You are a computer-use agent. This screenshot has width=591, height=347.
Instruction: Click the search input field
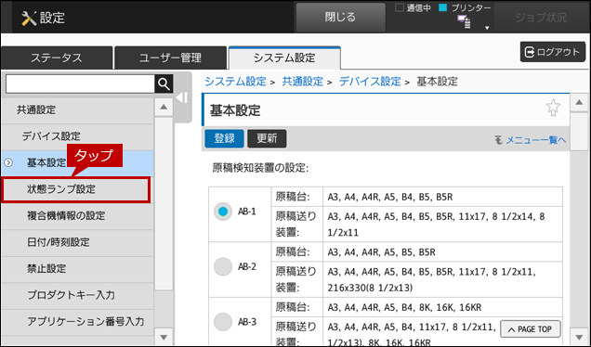(x=80, y=84)
